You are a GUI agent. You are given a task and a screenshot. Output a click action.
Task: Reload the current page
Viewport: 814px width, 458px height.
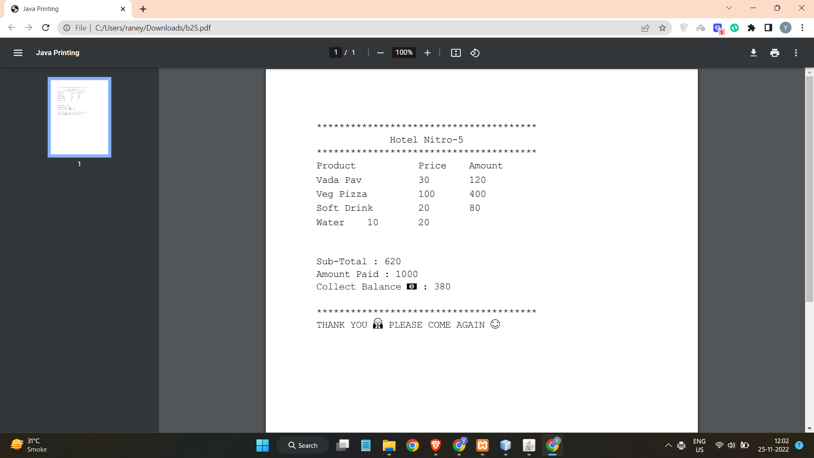tap(45, 28)
